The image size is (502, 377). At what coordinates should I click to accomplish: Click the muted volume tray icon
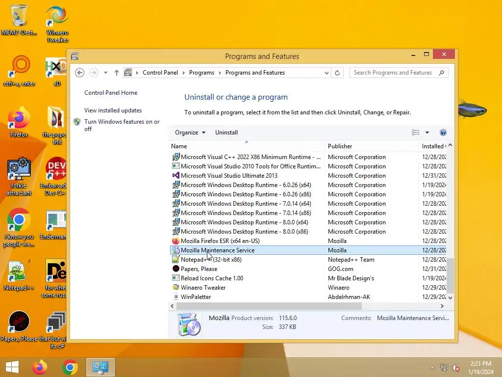pos(455,368)
